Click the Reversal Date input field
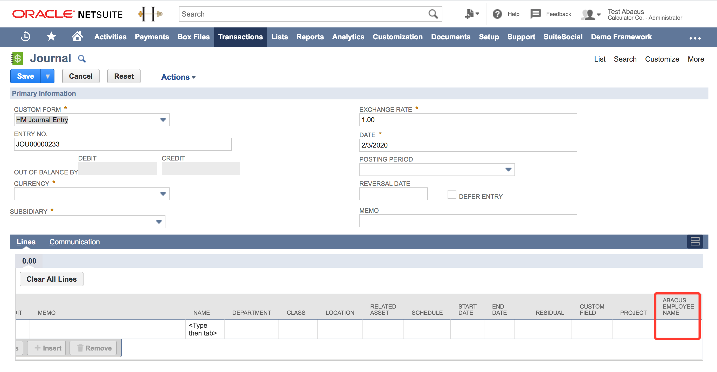 393,194
